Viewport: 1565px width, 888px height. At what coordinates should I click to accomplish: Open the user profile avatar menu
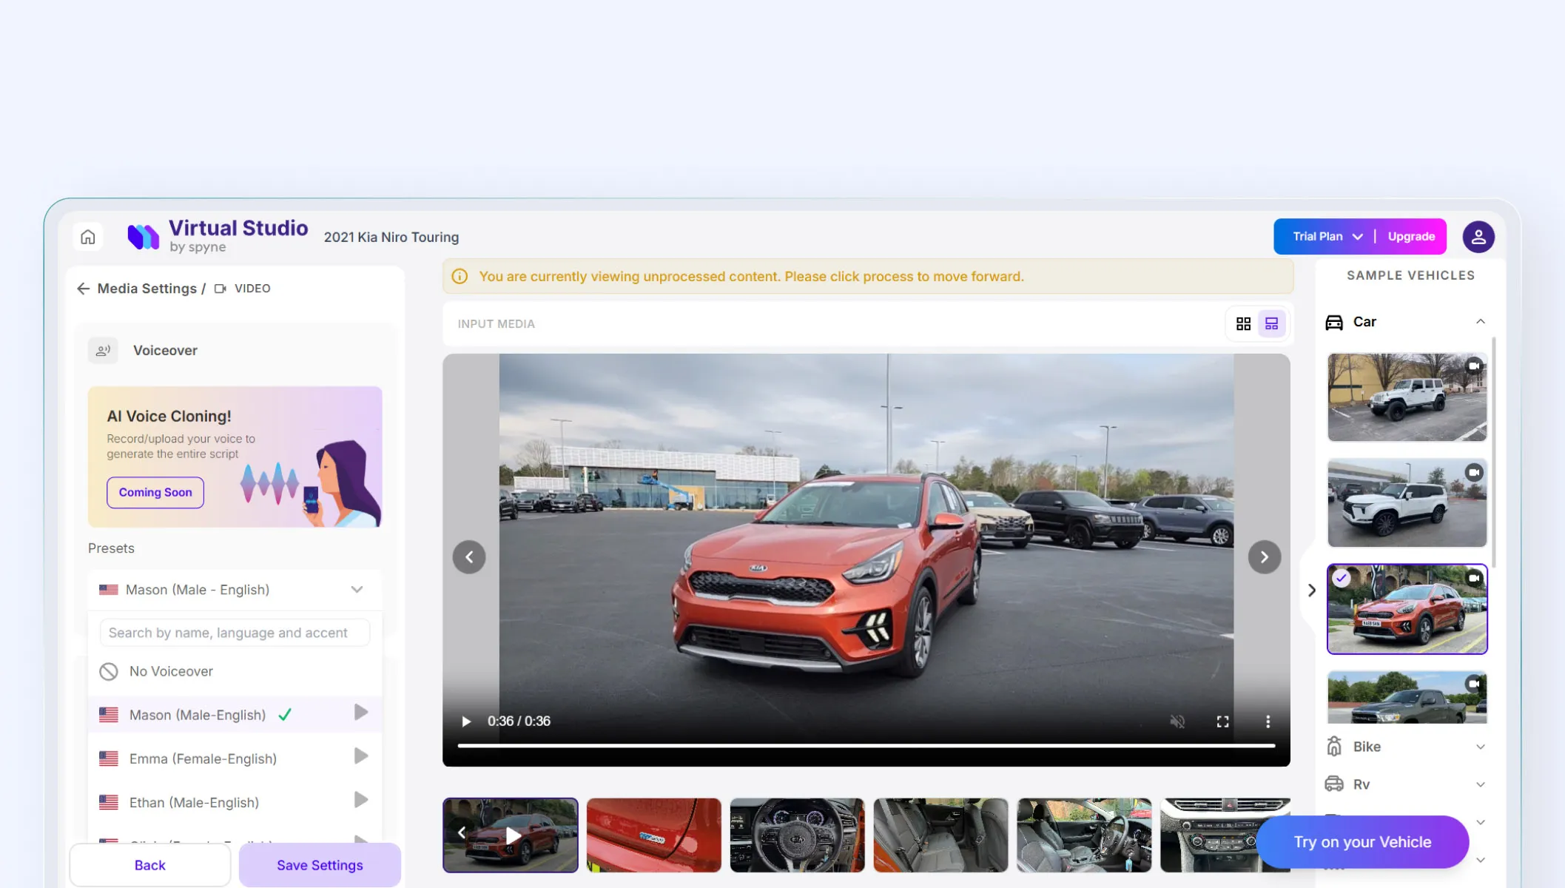click(x=1478, y=237)
